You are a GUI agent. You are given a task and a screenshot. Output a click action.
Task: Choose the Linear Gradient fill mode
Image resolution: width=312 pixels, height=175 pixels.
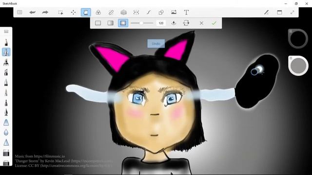pyautogui.click(x=111, y=23)
